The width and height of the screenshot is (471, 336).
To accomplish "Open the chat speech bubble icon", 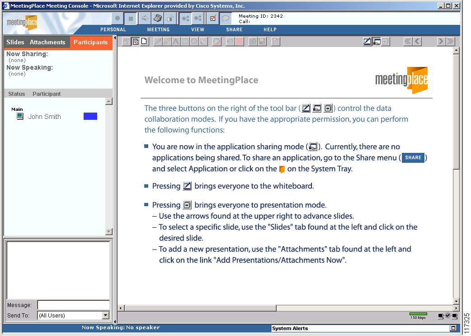I will 226,19.
